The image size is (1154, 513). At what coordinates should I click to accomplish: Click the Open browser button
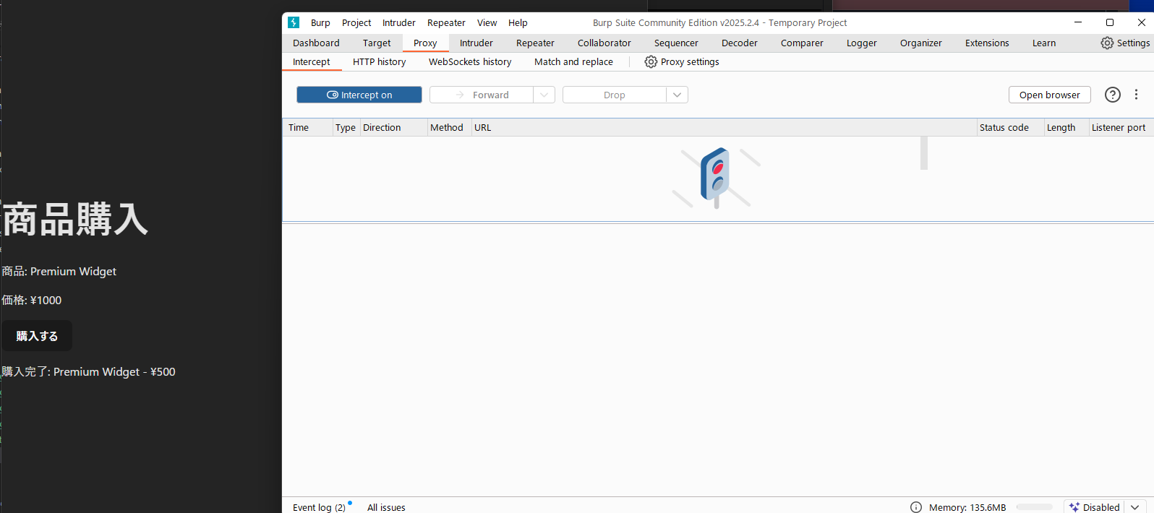point(1049,95)
